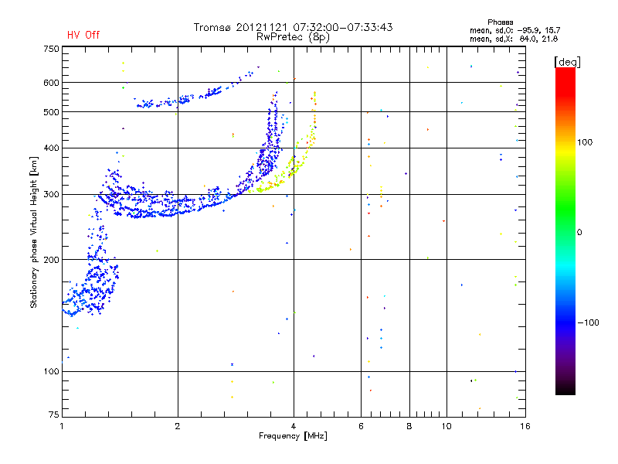
Task: Click the '500' height axis tick label
Action: click(x=51, y=112)
